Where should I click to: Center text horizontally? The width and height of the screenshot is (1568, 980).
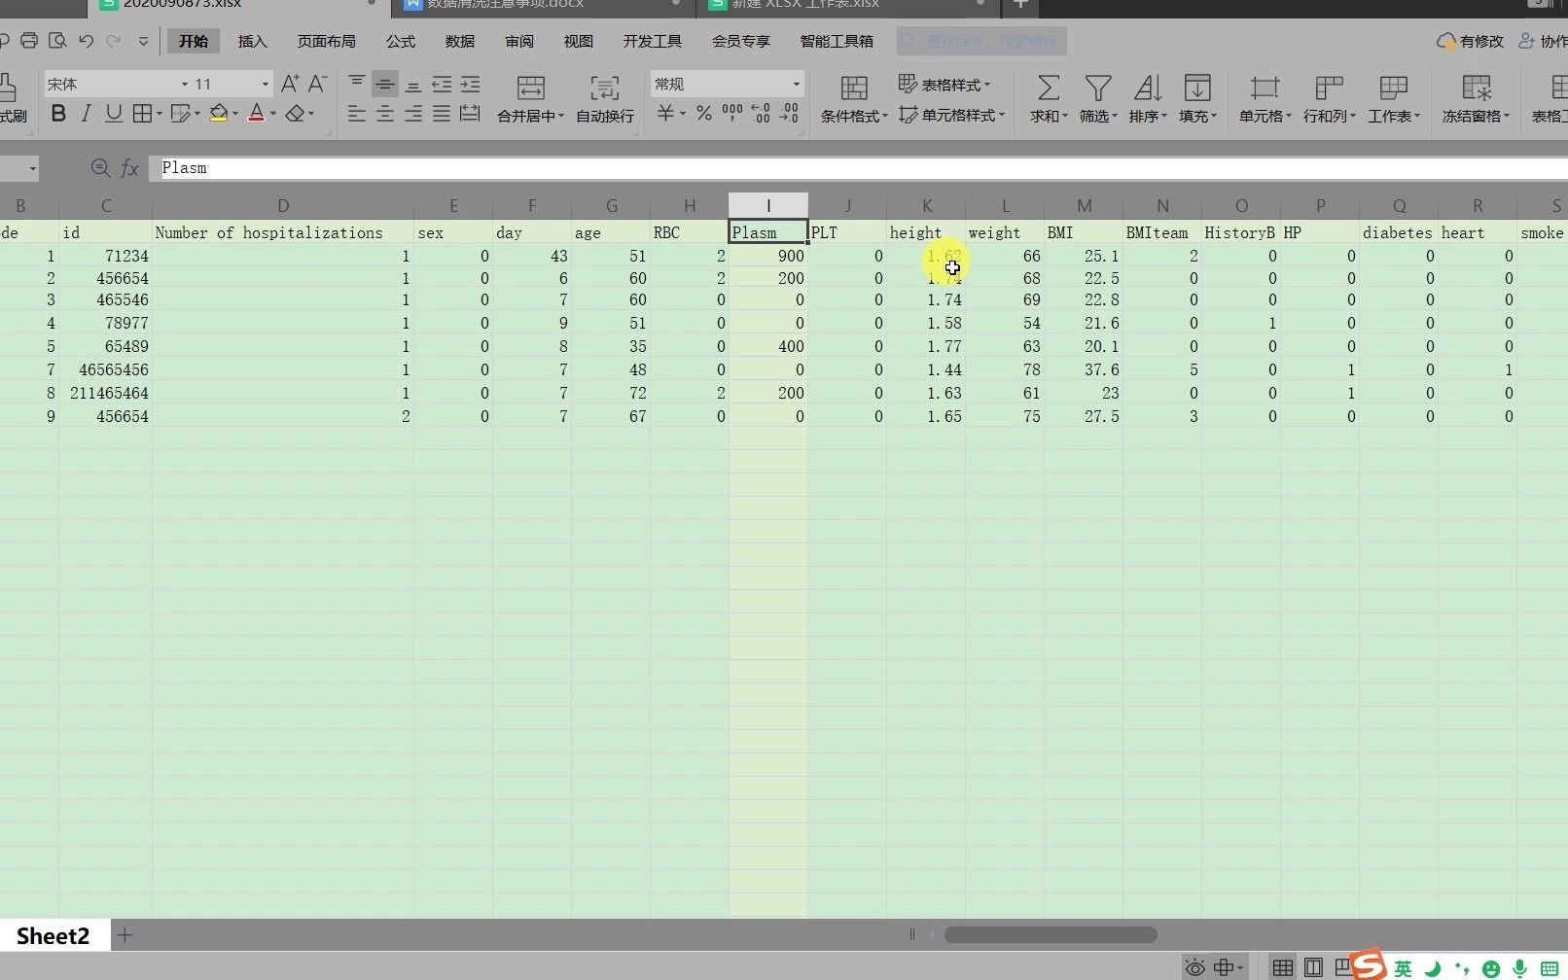[x=385, y=114]
